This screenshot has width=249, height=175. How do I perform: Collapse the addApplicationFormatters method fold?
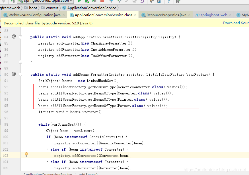[21, 37]
